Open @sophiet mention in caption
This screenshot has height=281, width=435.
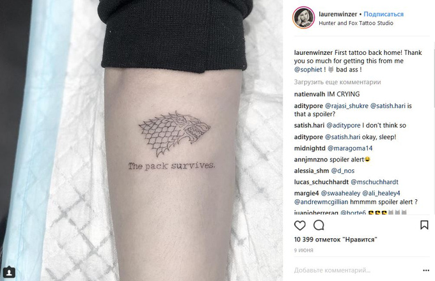pyautogui.click(x=308, y=70)
